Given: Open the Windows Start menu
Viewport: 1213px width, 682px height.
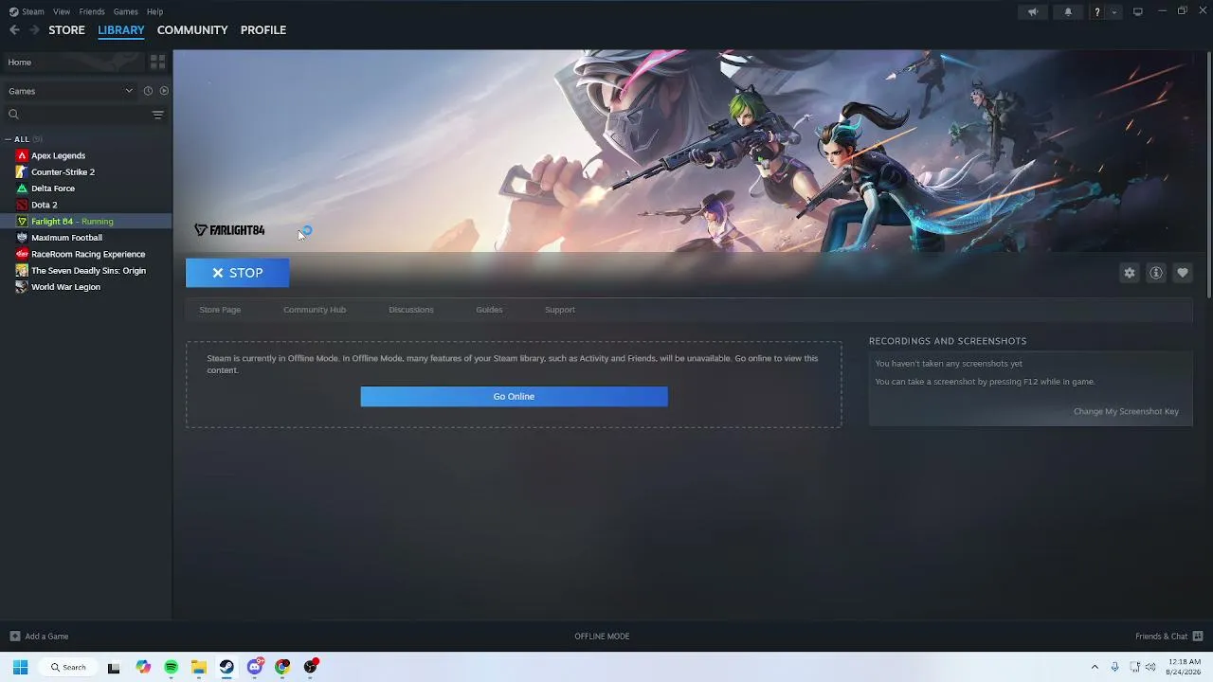Looking at the screenshot, I should point(20,667).
